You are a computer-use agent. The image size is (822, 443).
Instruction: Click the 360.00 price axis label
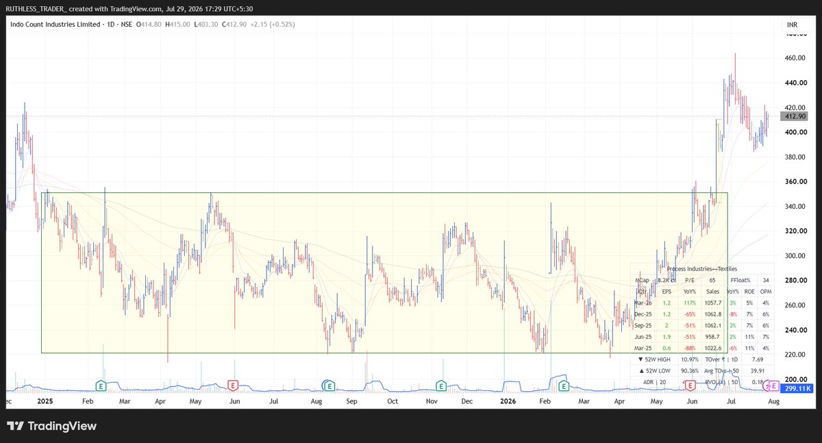click(795, 181)
